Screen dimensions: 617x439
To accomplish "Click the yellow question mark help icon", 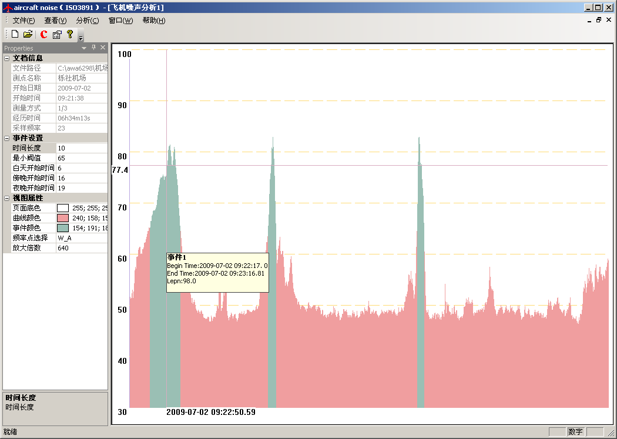I will click(x=70, y=35).
